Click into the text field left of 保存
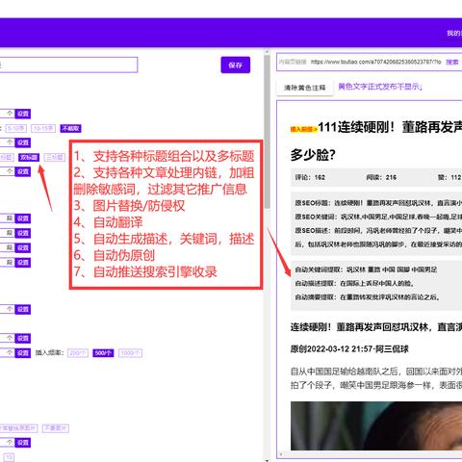Viewport: 462px width, 462px height. [x=68, y=64]
